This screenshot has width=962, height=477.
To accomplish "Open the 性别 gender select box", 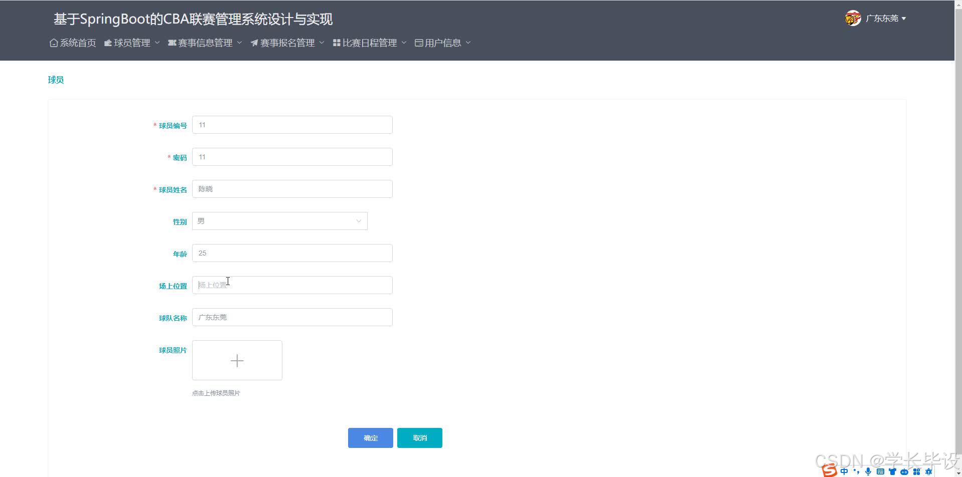I will point(280,221).
